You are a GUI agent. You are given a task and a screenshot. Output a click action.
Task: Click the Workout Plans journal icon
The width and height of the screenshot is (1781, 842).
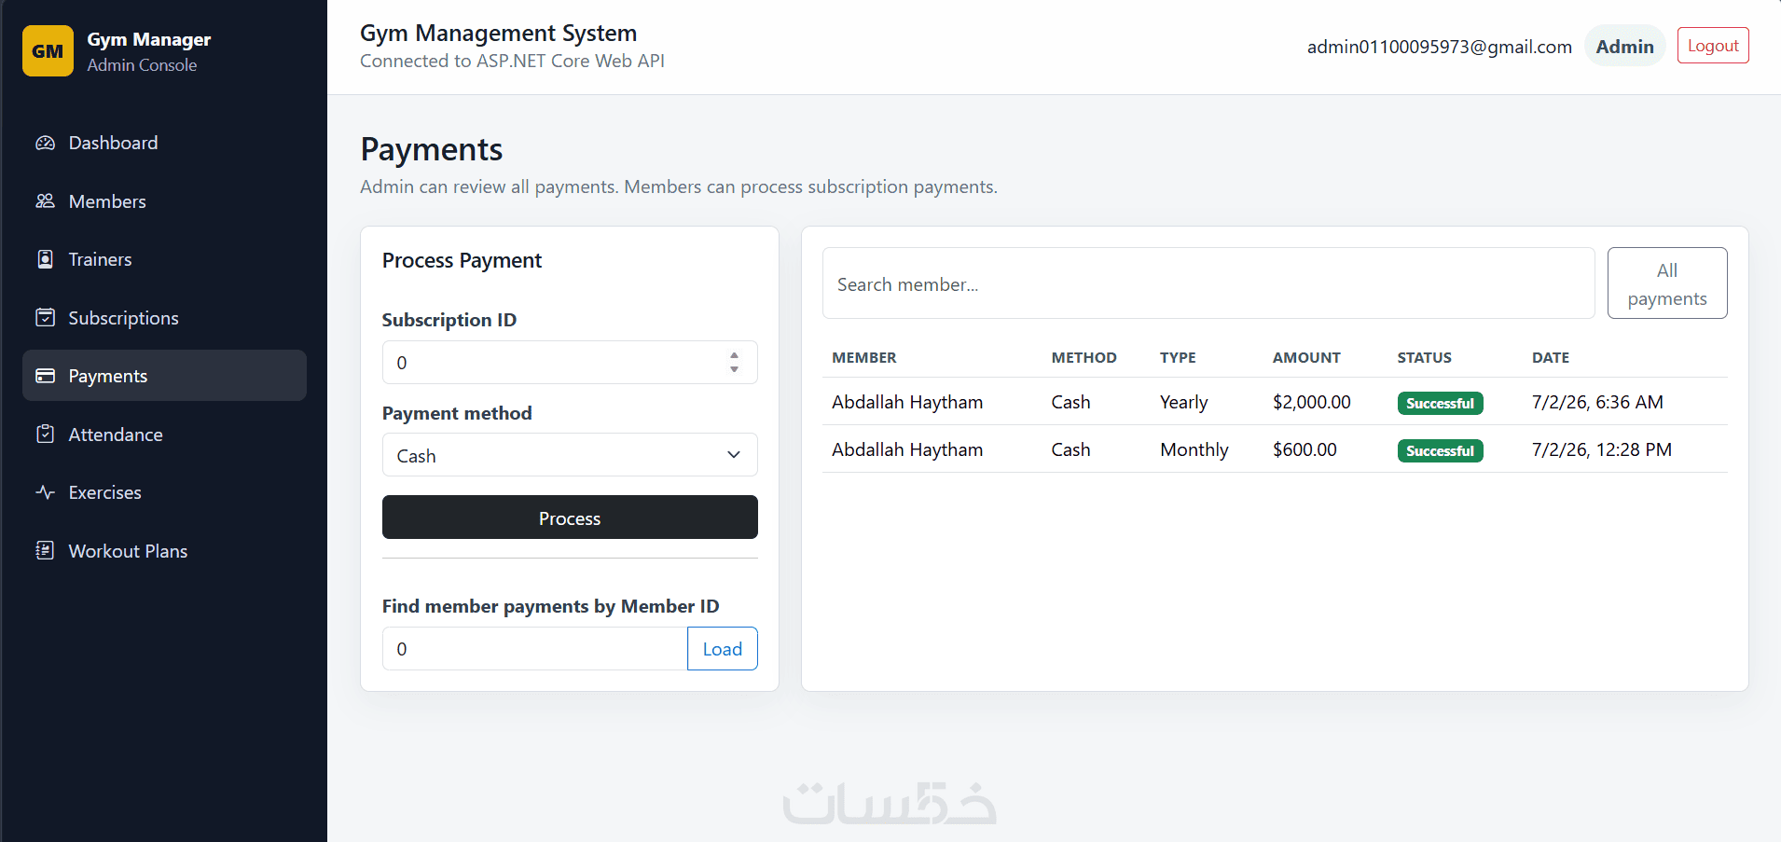coord(45,551)
